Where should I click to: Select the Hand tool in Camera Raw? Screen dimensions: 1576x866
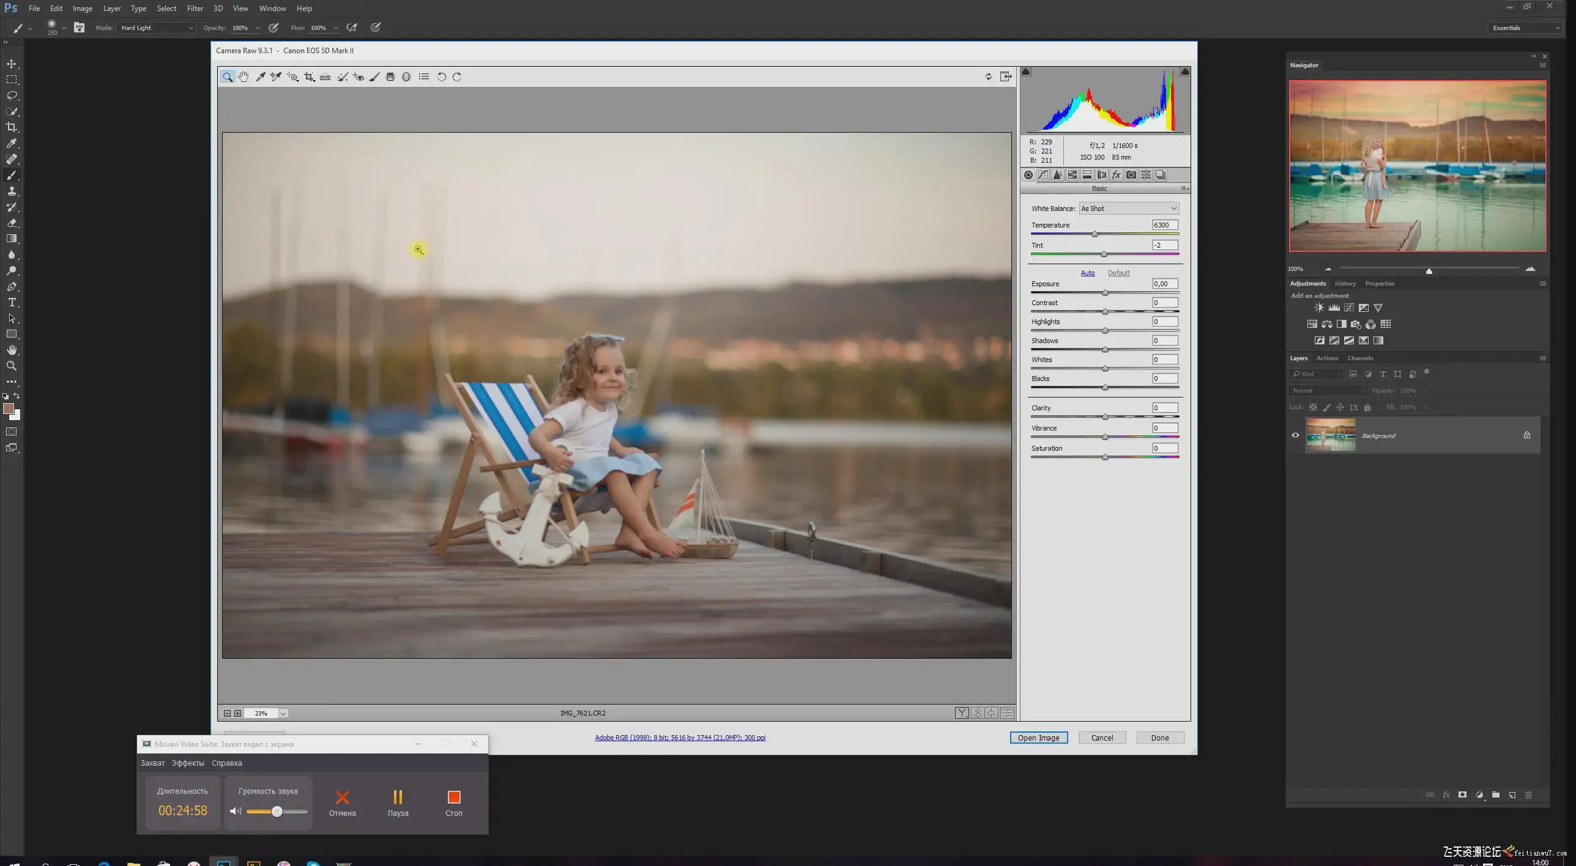243,77
